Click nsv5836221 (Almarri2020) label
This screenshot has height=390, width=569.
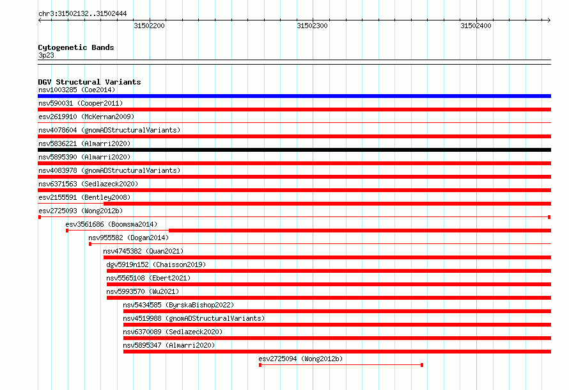[84, 143]
